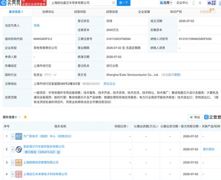Open the mobile phone icon

(x=194, y=3)
